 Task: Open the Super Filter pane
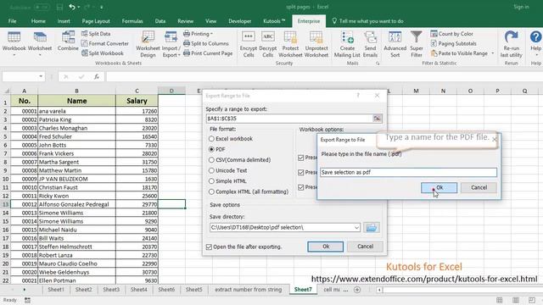coord(417,44)
